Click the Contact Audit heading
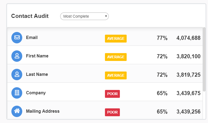 click(30, 16)
